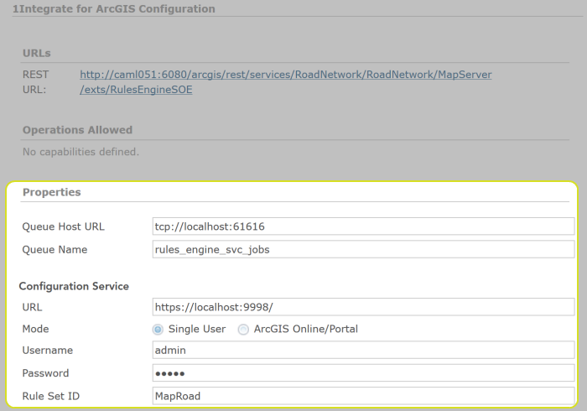The height and width of the screenshot is (411, 587).
Task: Select the Single User mode radio button
Action: tap(158, 330)
